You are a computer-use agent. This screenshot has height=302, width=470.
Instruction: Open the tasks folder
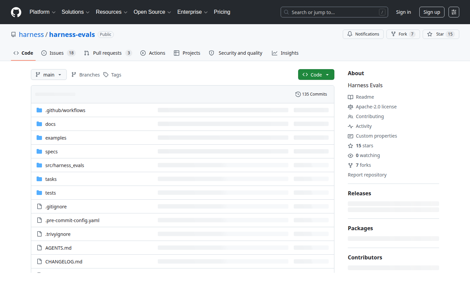pos(51,179)
